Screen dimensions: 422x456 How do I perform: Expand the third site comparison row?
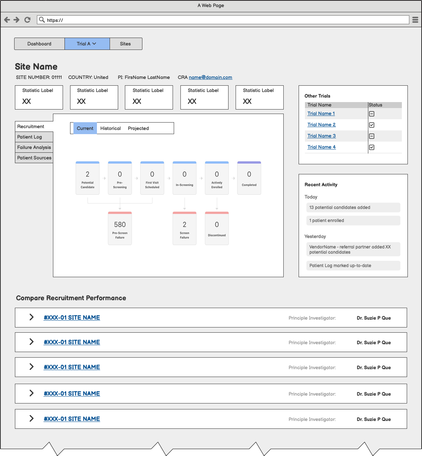32,367
